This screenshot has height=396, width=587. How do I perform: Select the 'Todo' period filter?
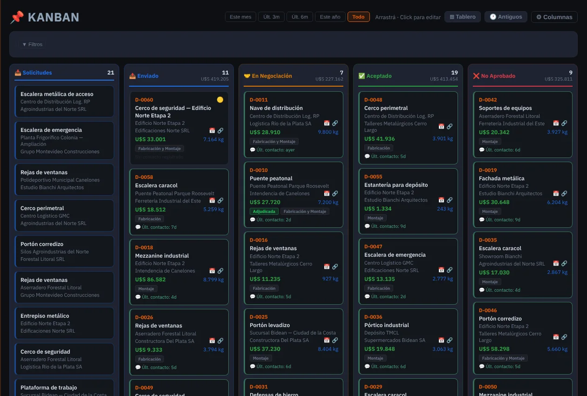coord(359,17)
